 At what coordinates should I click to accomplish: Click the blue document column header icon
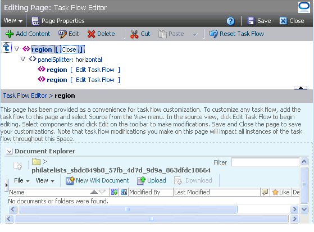coord(124,192)
